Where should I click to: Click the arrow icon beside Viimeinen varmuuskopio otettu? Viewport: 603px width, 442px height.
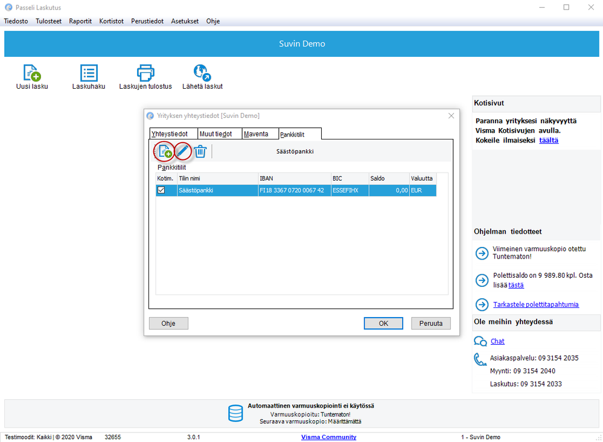click(482, 254)
